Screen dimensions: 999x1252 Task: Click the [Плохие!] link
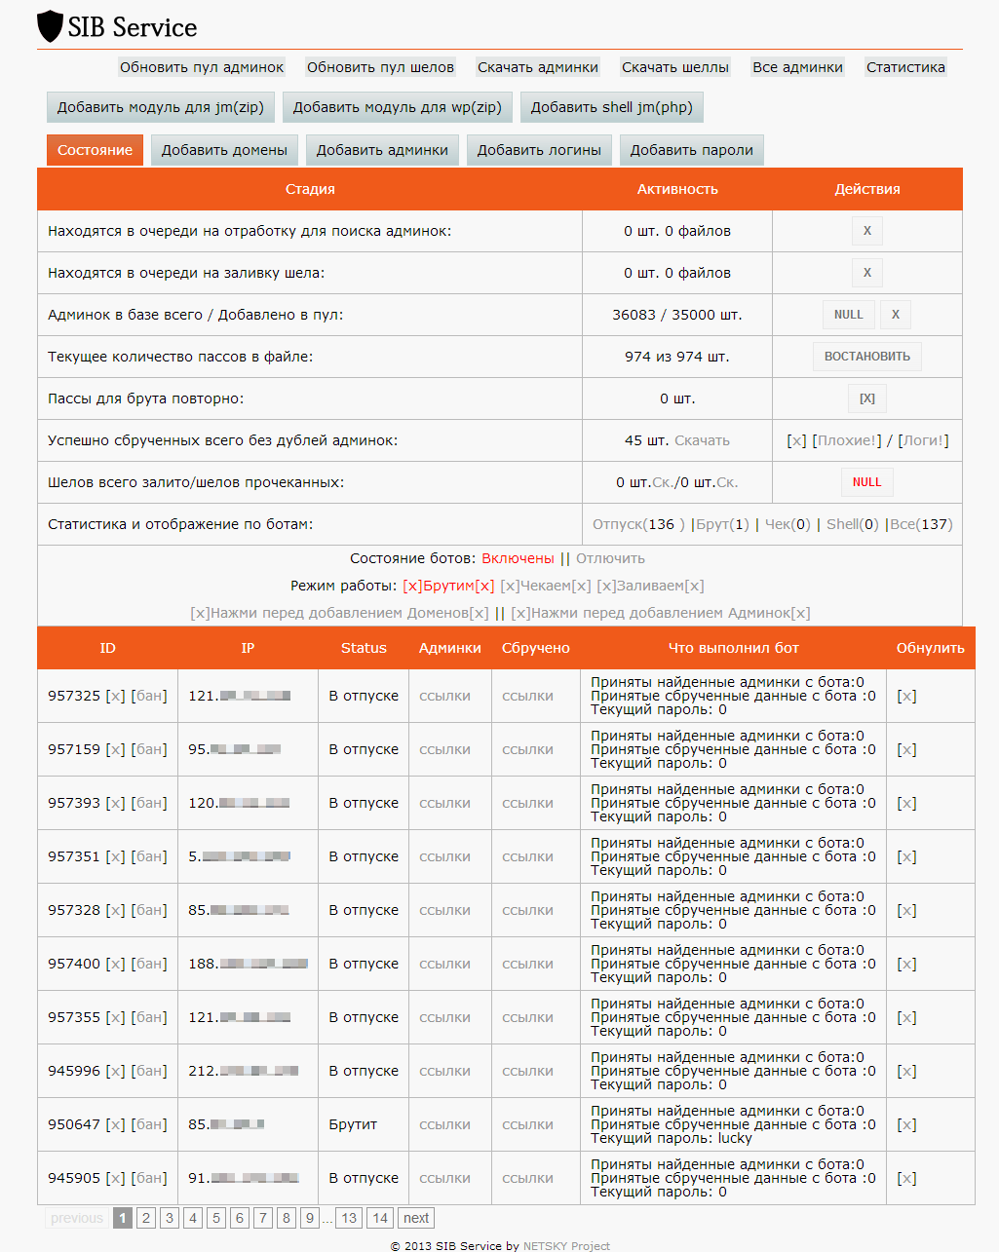(847, 440)
